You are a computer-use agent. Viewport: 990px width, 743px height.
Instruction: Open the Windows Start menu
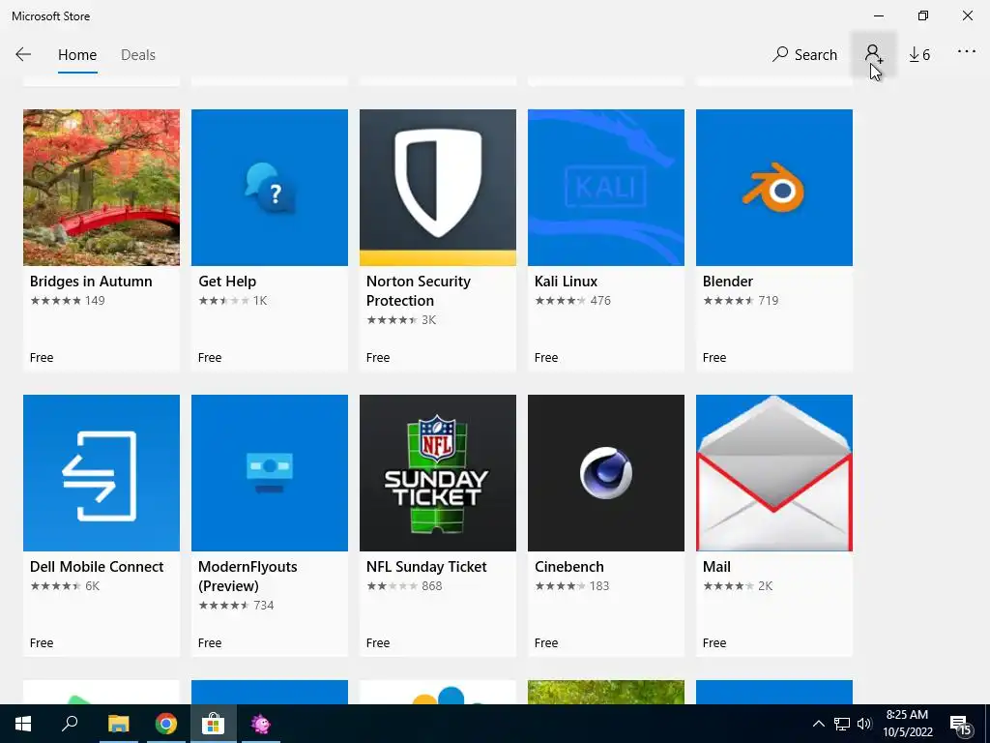tap(23, 724)
